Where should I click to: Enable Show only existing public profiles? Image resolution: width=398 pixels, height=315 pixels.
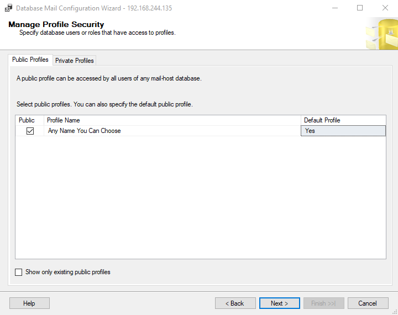pyautogui.click(x=19, y=272)
